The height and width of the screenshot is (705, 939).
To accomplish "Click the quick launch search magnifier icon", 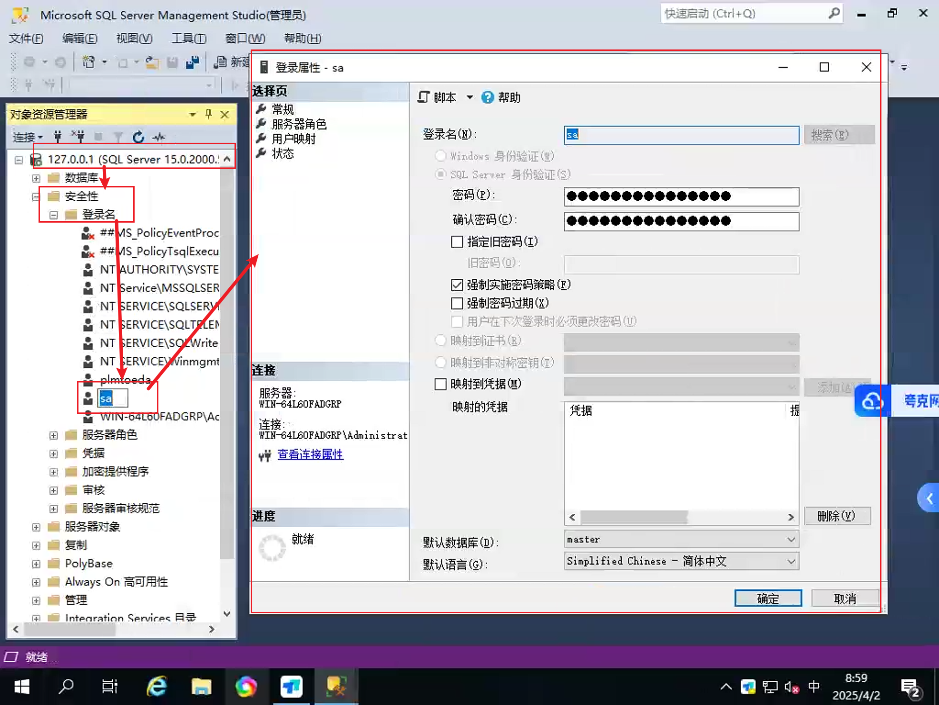I will point(833,13).
